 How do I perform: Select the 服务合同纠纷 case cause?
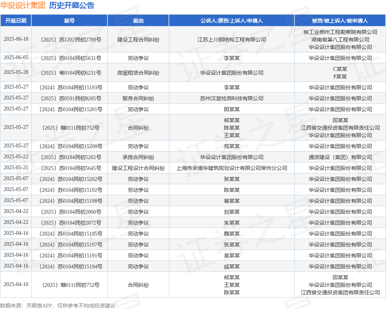click(138, 98)
